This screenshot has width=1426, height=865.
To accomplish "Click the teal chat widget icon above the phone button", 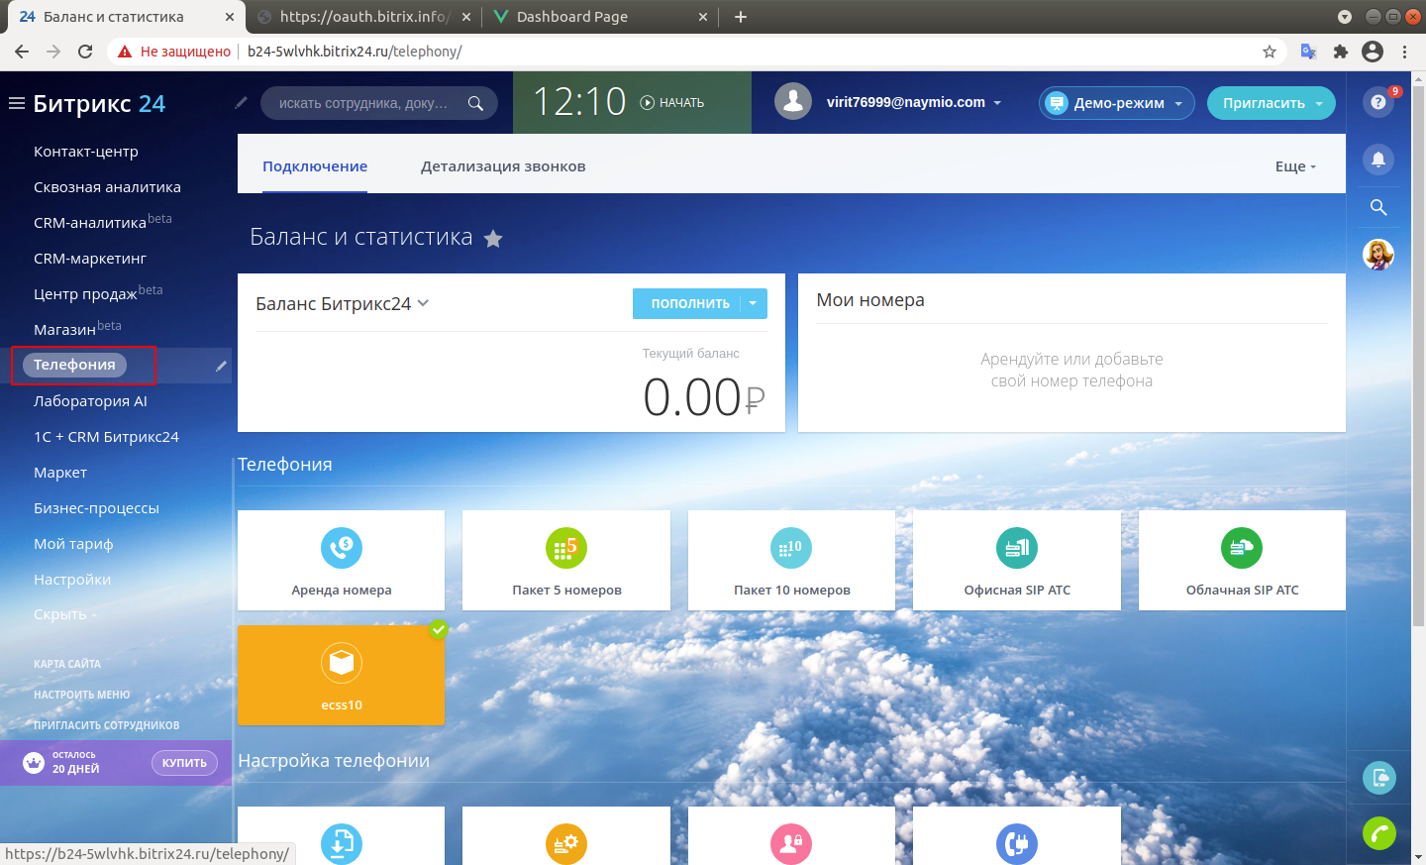I will coord(1379,778).
